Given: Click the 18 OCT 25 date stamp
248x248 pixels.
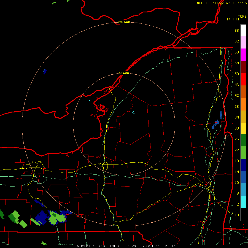Looking at the screenshot, I should coord(151,246).
